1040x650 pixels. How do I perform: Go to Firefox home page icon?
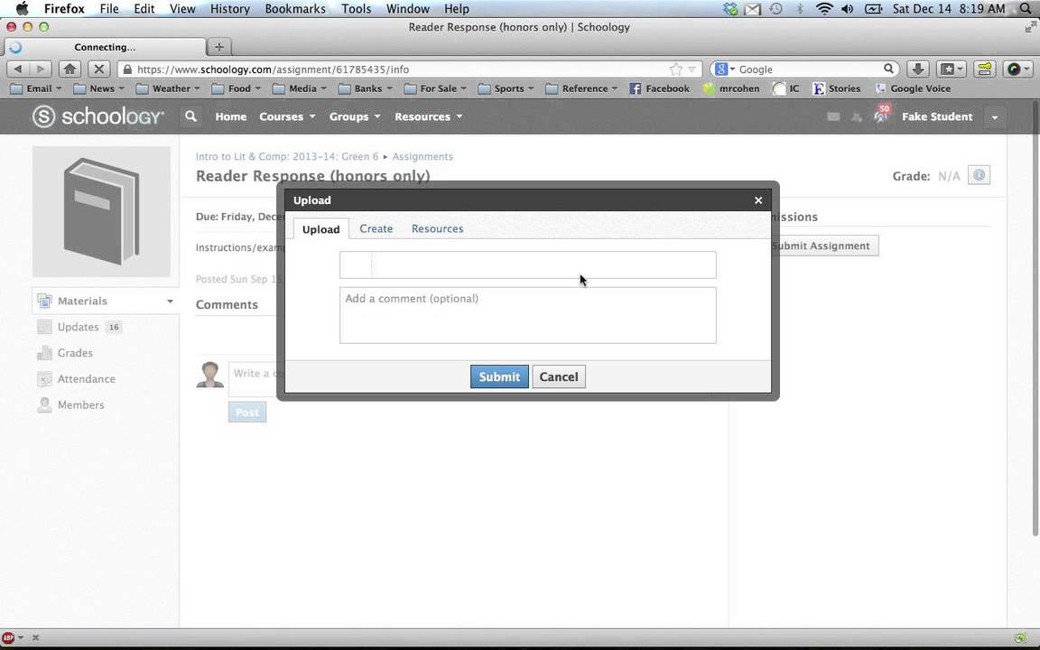point(70,69)
